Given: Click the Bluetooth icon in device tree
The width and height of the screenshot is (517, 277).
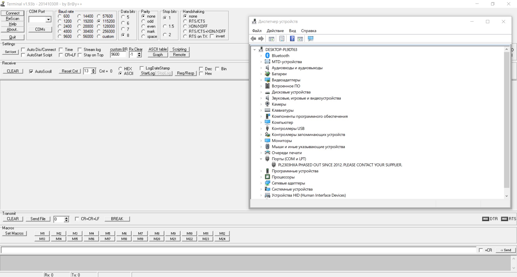Looking at the screenshot, I should pyautogui.click(x=267, y=56).
